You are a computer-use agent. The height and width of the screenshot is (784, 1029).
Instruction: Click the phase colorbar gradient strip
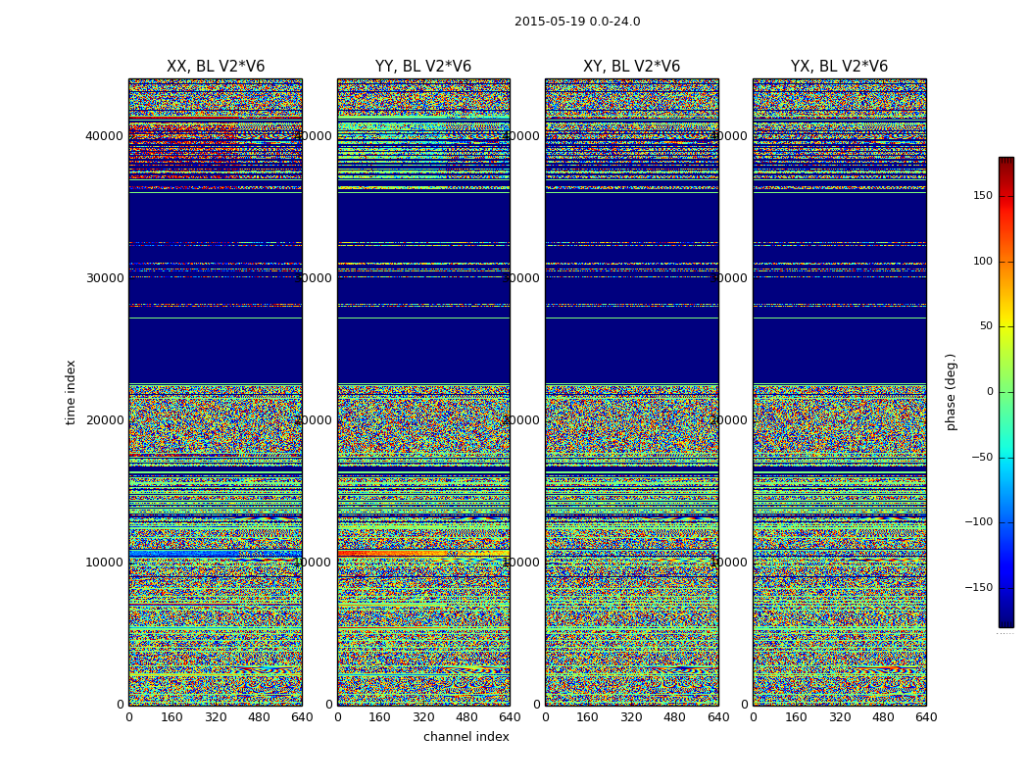[1005, 392]
